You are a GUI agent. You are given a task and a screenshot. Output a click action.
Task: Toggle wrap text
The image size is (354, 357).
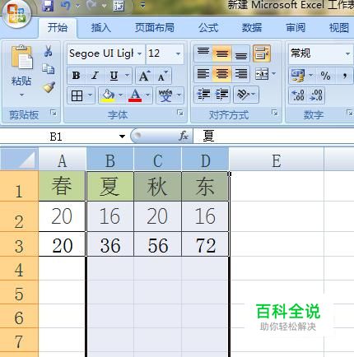pyautogui.click(x=262, y=53)
